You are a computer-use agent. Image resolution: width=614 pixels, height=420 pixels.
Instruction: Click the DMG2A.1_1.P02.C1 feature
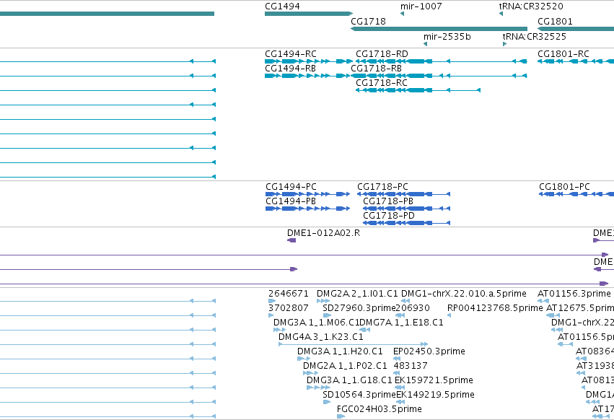(x=310, y=373)
